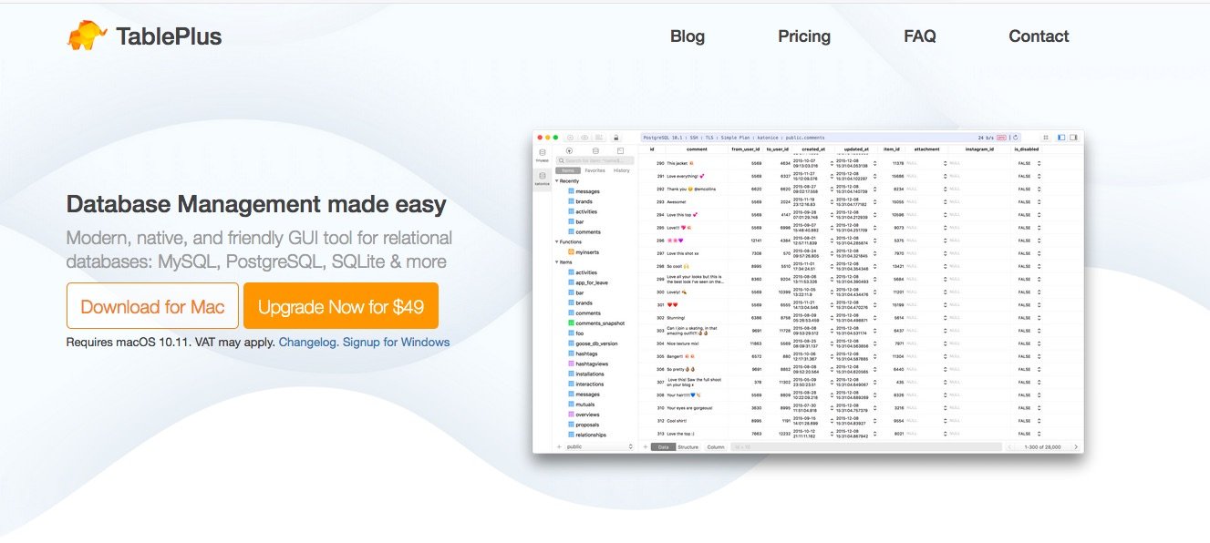Switch to the Column tab
This screenshot has height=543, width=1210.
[715, 447]
